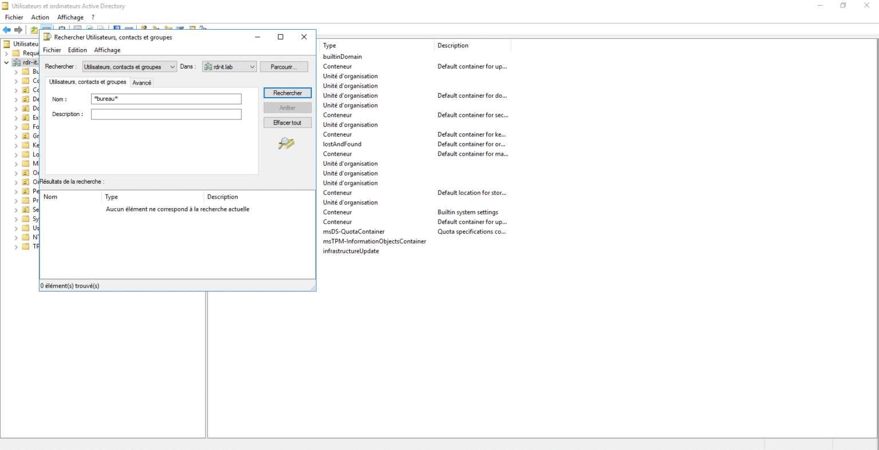Open the Edition menu in the search dialog

click(77, 50)
